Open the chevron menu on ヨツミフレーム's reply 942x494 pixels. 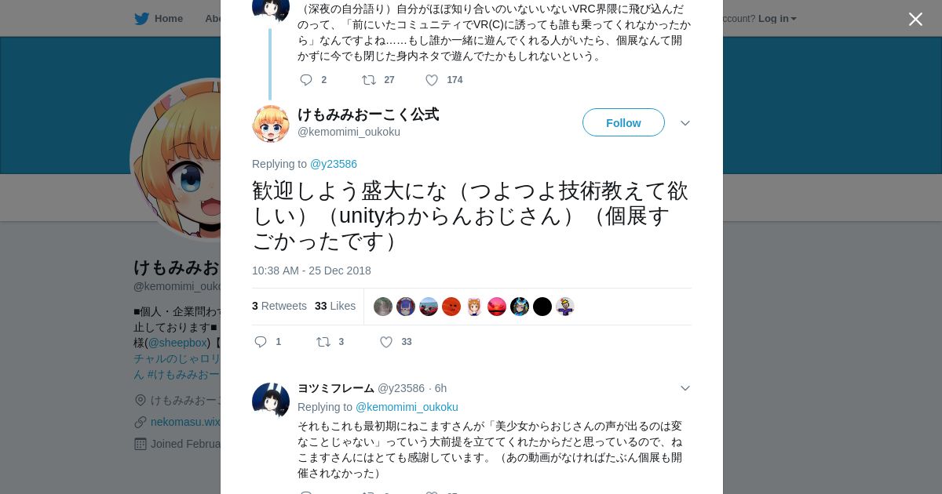coord(685,388)
